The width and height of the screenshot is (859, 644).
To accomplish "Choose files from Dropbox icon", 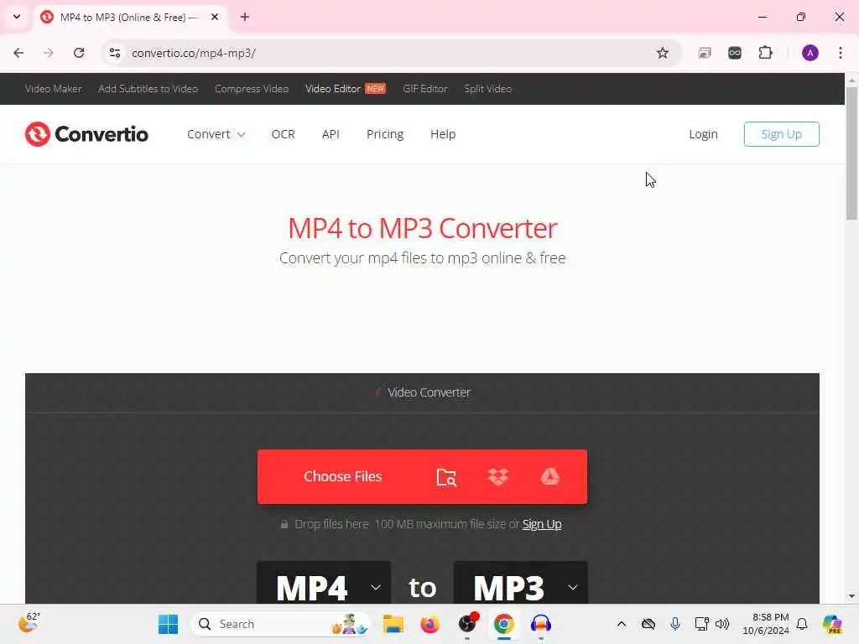I will [x=498, y=477].
